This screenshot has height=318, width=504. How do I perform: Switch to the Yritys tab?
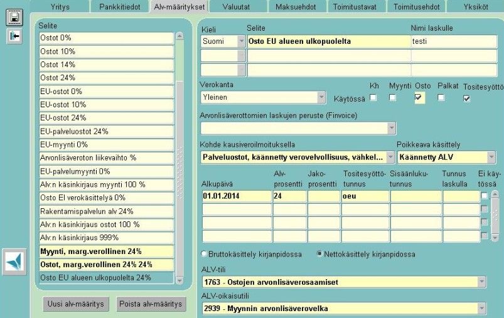pos(60,7)
